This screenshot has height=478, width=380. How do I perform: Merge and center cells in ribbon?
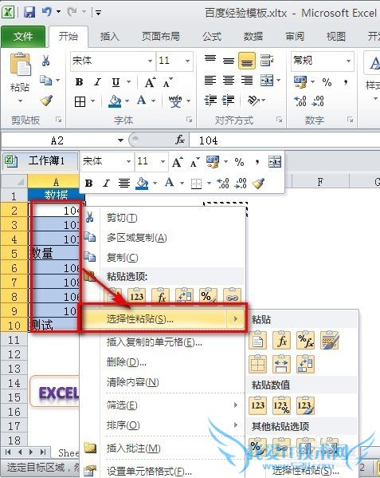pyautogui.click(x=267, y=81)
